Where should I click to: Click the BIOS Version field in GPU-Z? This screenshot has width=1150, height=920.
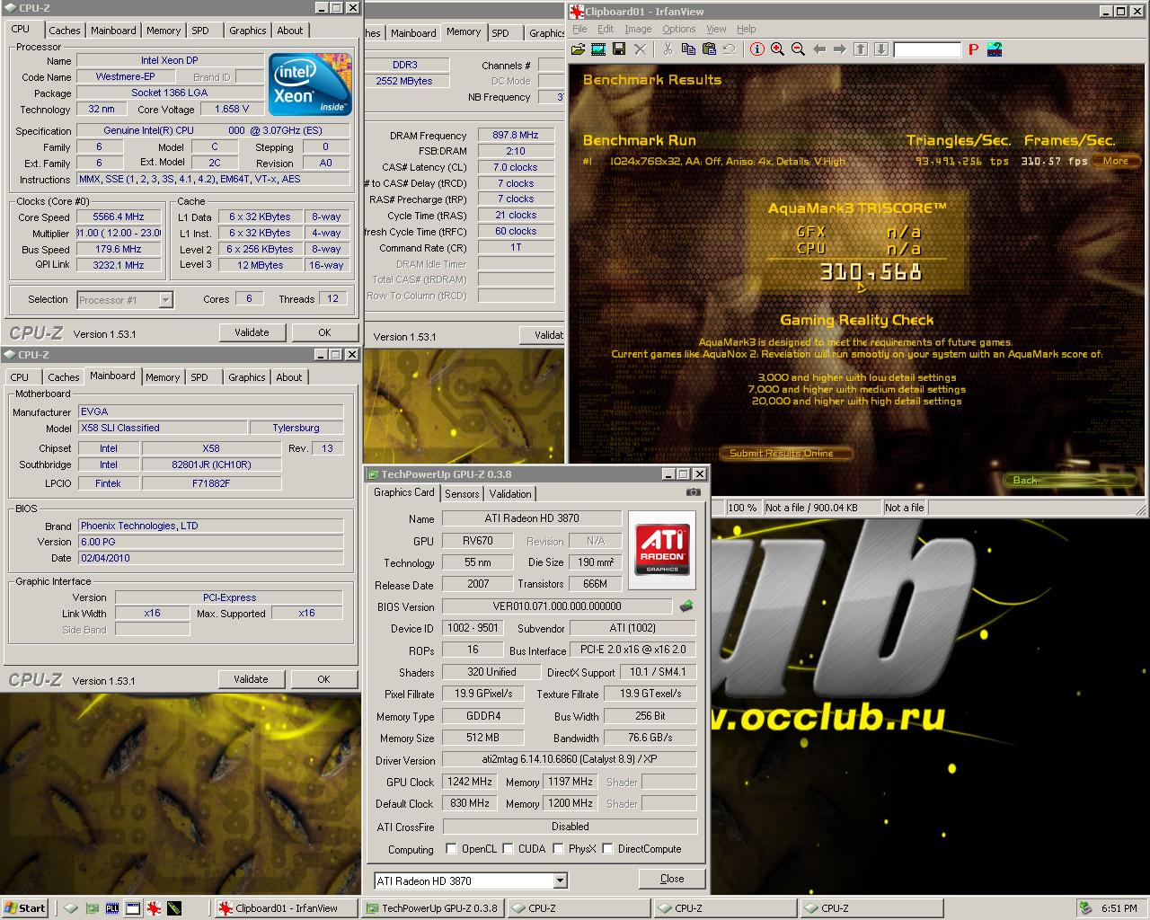(x=557, y=606)
